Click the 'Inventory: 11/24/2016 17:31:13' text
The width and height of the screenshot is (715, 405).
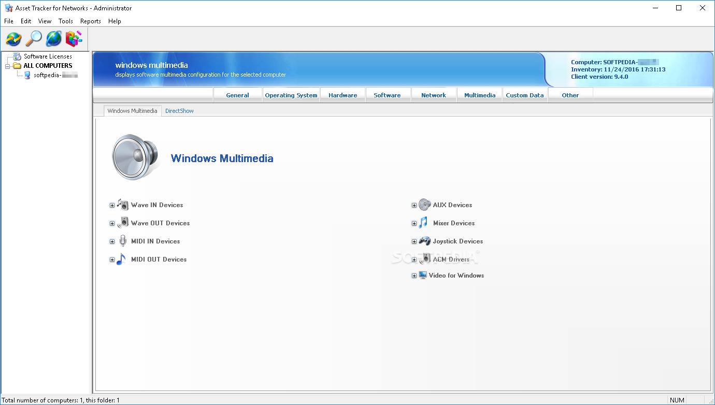tap(618, 69)
